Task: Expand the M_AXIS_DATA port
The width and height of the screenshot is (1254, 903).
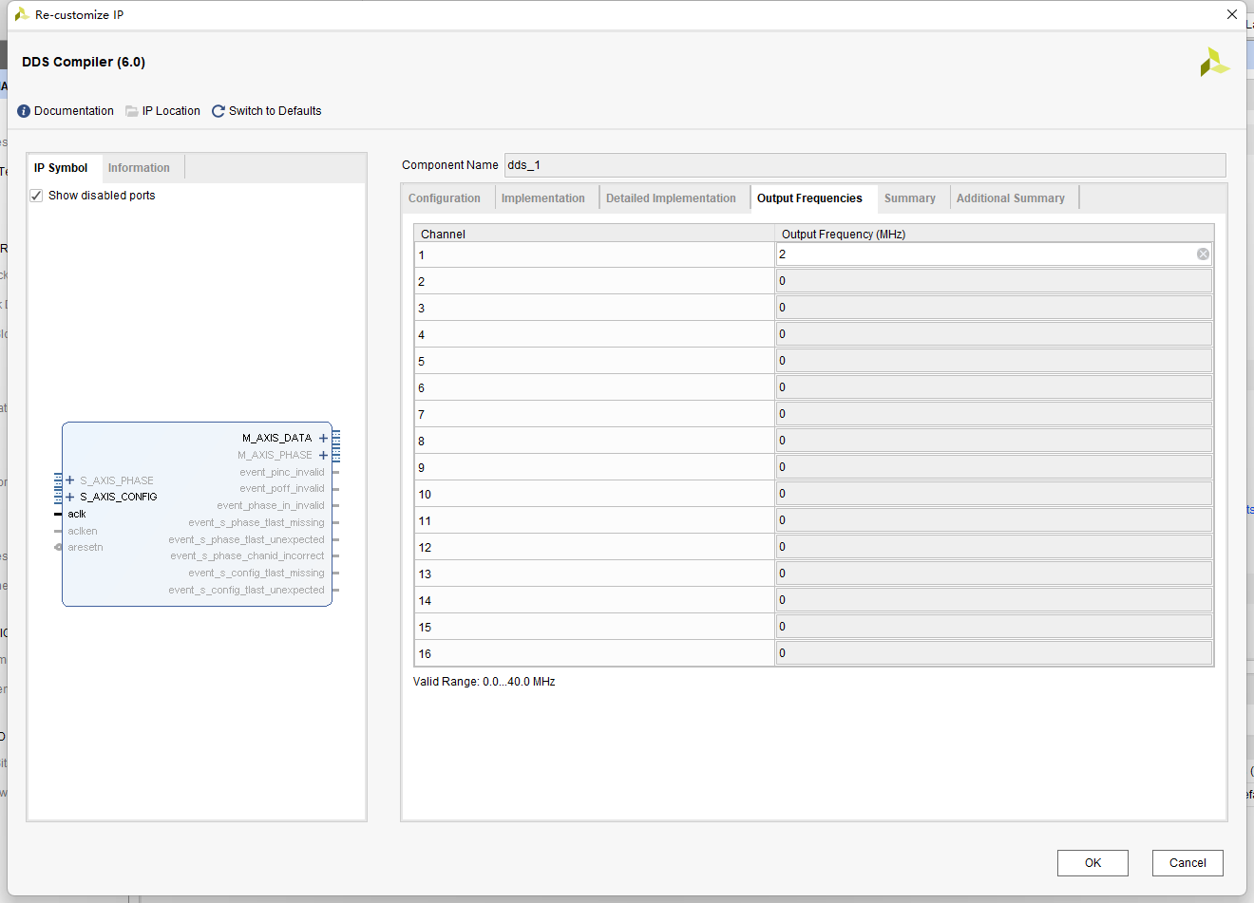Action: [323, 438]
